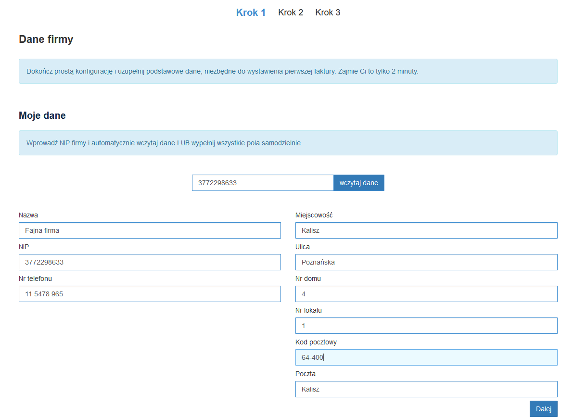
Task: Click the 'Dane firmy' heading
Action: 46,39
